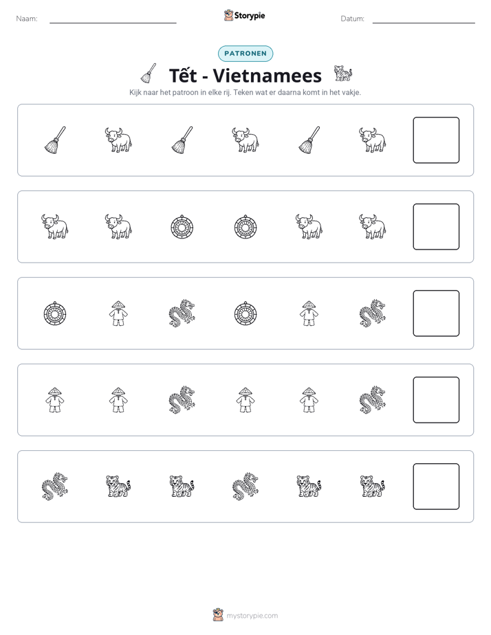Viewport: 491px width, 635px height.
Task: Click the empty answer box in row one
Action: 436,140
